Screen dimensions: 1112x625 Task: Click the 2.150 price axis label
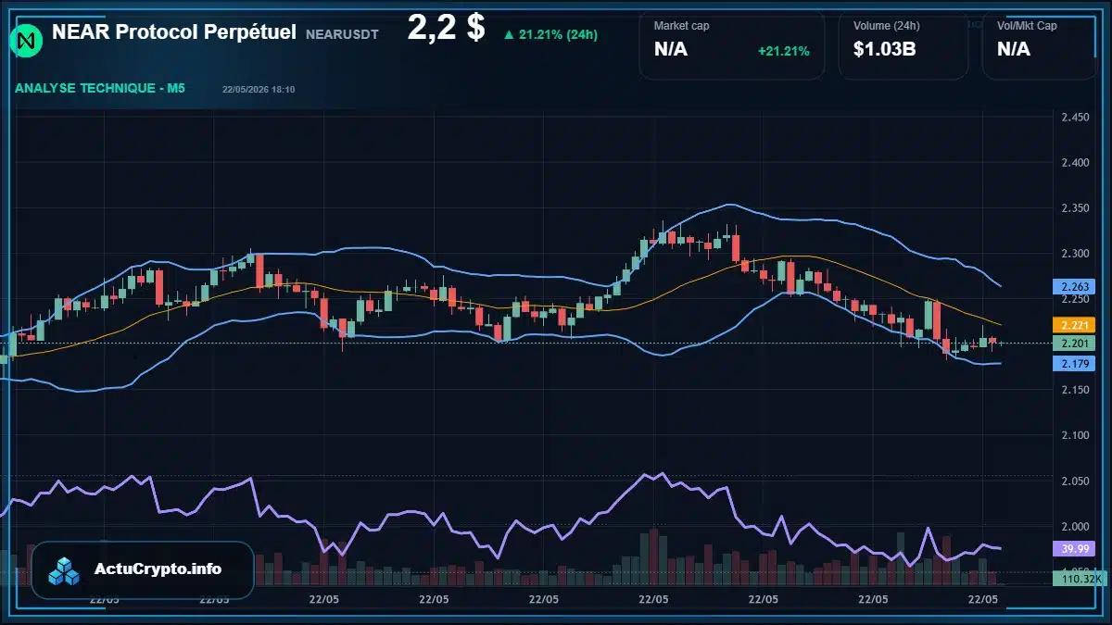point(1075,390)
